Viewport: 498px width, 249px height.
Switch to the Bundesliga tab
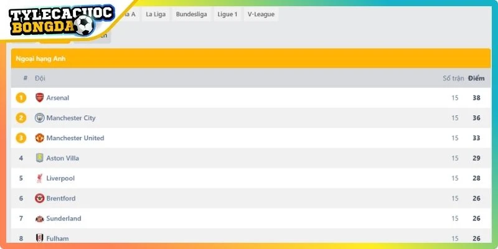pyautogui.click(x=192, y=14)
